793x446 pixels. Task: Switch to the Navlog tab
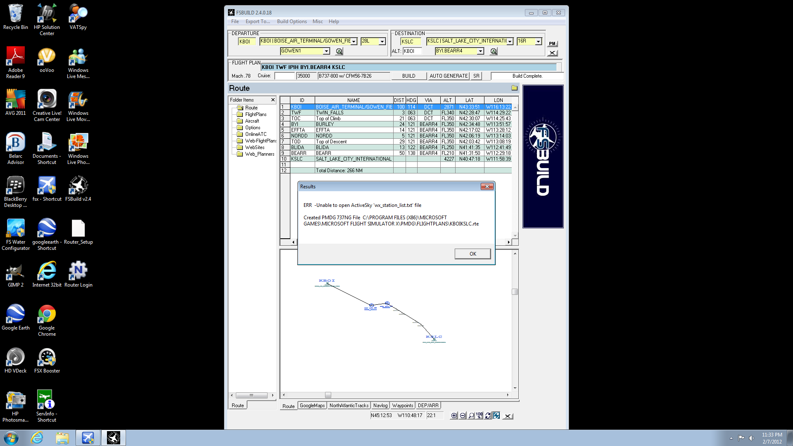pos(380,406)
